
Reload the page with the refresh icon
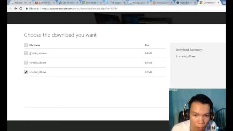21,9
